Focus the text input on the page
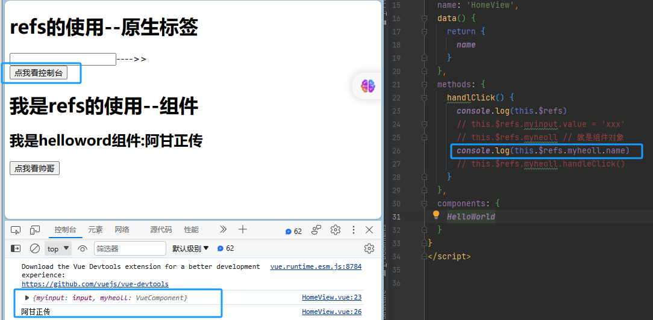The image size is (653, 320). (63, 59)
